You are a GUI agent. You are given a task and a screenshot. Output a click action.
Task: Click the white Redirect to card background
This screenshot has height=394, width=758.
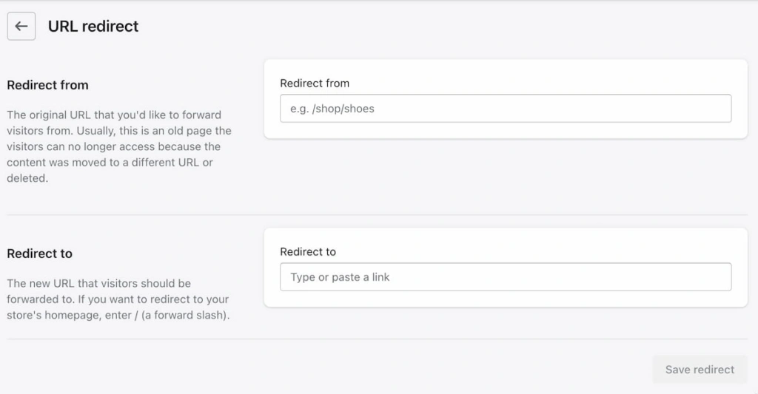point(506,298)
